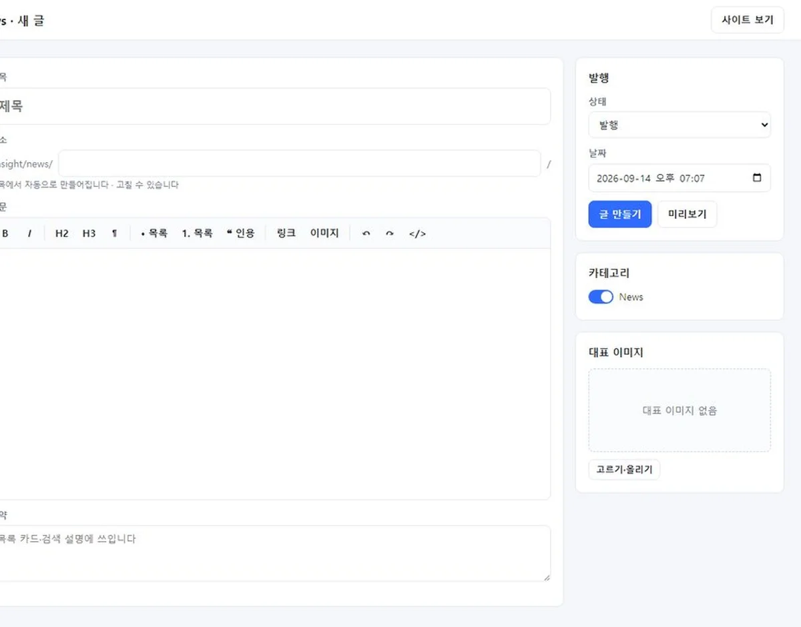Toggle the News category switch
The image size is (801, 627).
(x=601, y=297)
